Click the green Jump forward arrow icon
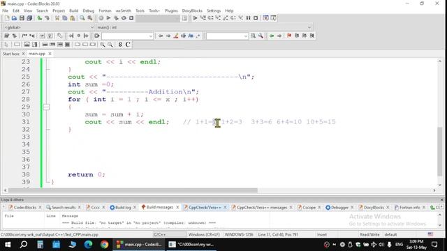The height and width of the screenshot is (251, 447). click(279, 36)
